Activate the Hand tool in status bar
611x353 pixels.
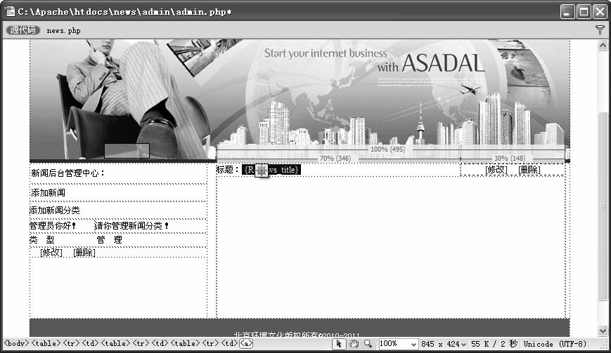[x=354, y=344]
